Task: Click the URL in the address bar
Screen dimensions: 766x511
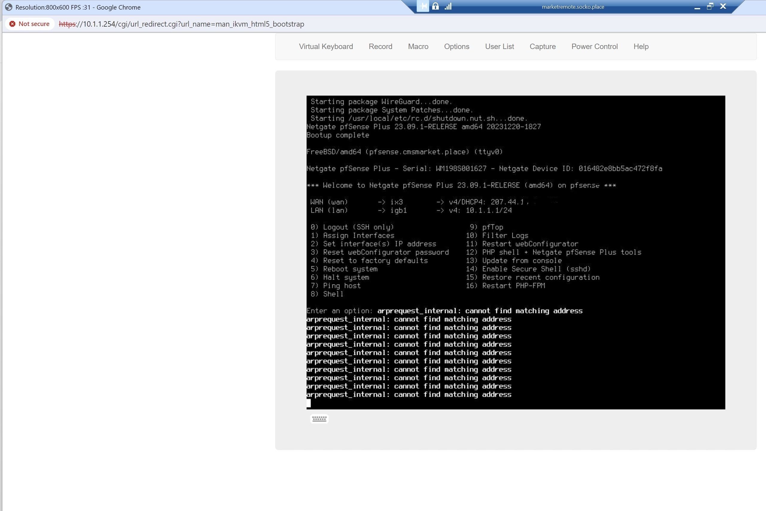Action: 181,24
